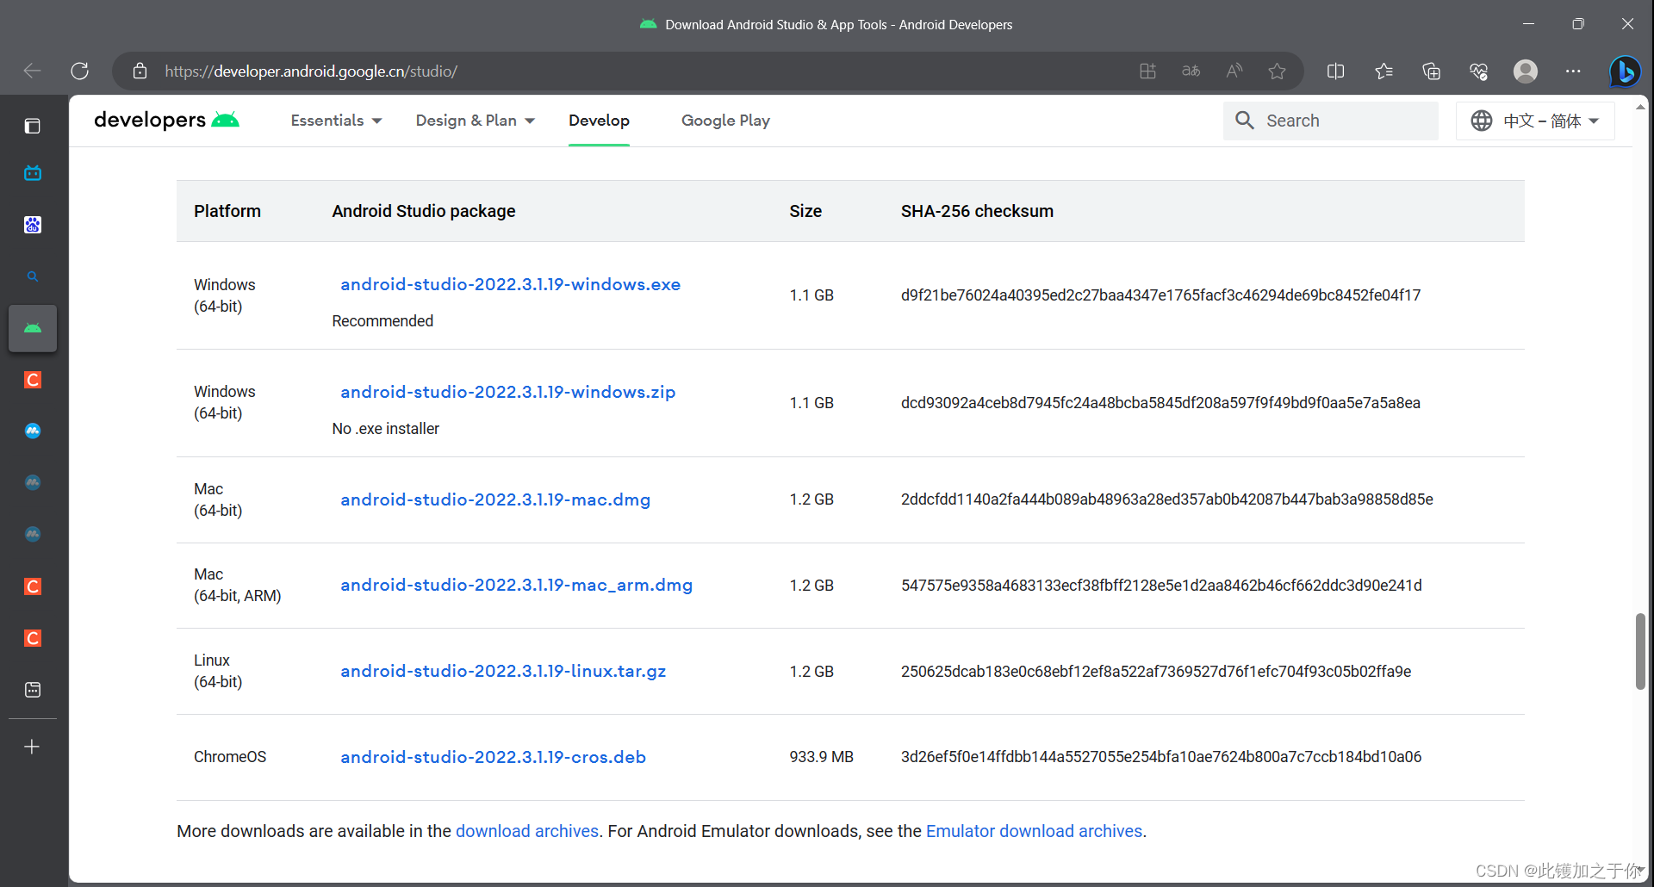
Task: Open the 中文 – 简体 language dropdown
Action: pyautogui.click(x=1535, y=121)
